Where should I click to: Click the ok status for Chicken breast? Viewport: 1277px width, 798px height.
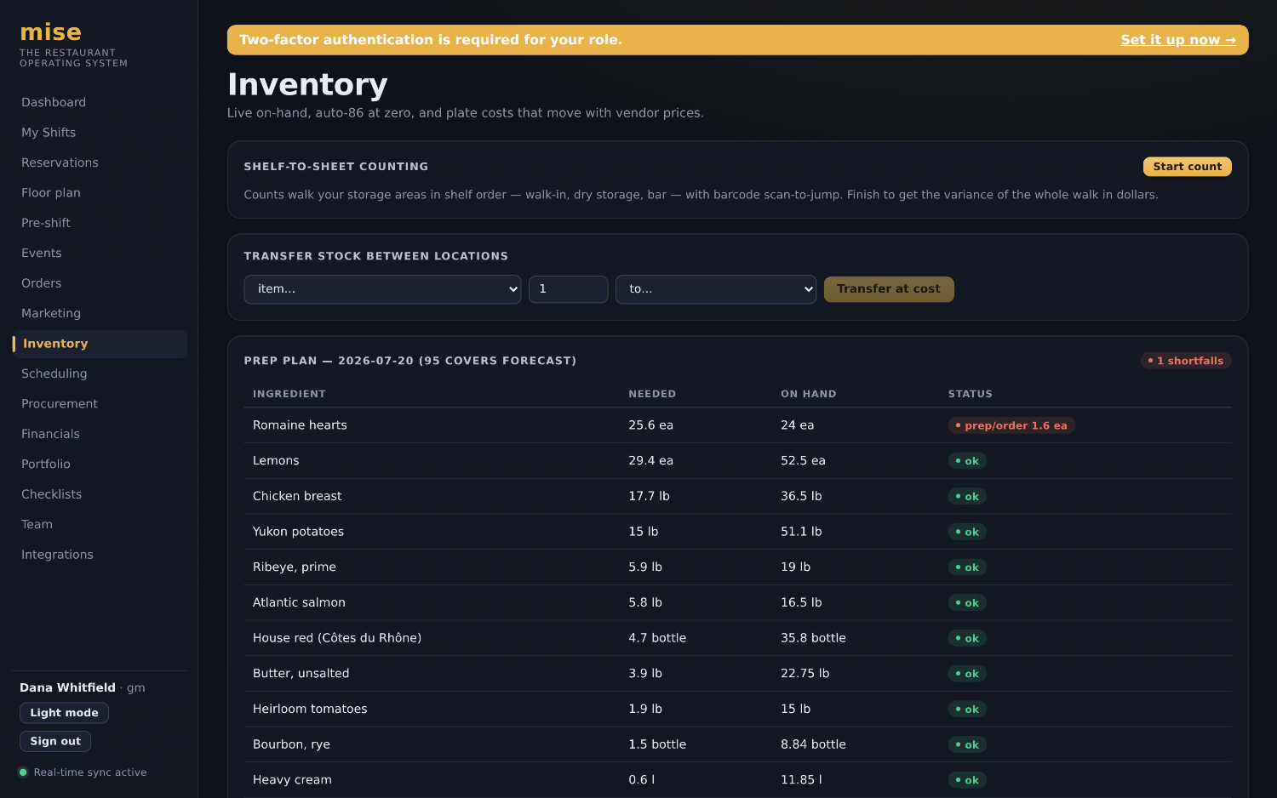point(967,497)
